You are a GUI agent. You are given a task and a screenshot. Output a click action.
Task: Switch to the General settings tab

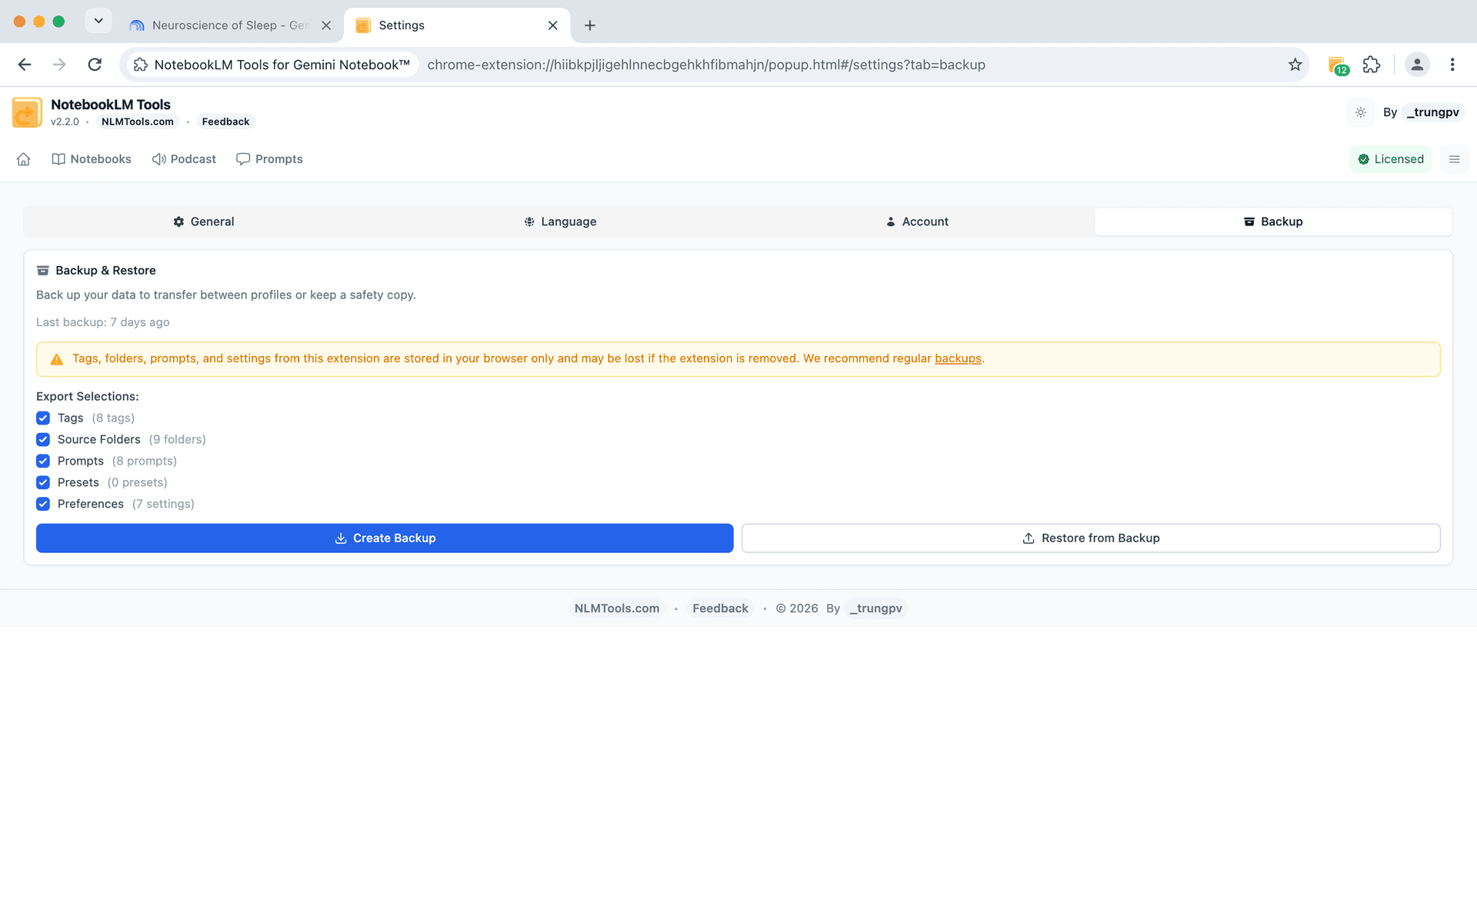tap(203, 222)
